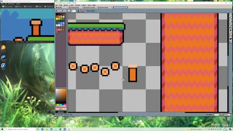The image size is (233, 131).
Task: Select the Paint Bucket tool
Action: [x=230, y=30]
